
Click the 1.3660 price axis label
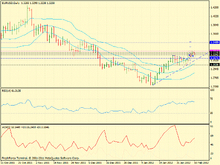pyautogui.click(x=215, y=34)
